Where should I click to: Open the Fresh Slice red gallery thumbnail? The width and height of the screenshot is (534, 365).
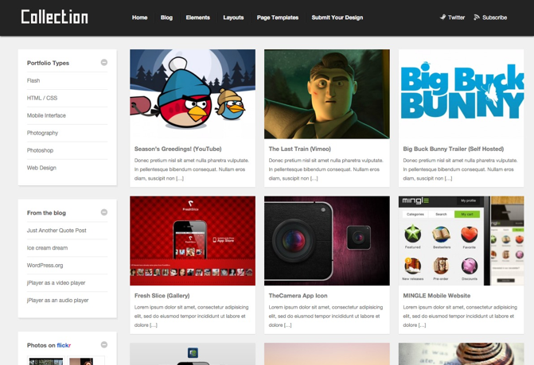(193, 241)
